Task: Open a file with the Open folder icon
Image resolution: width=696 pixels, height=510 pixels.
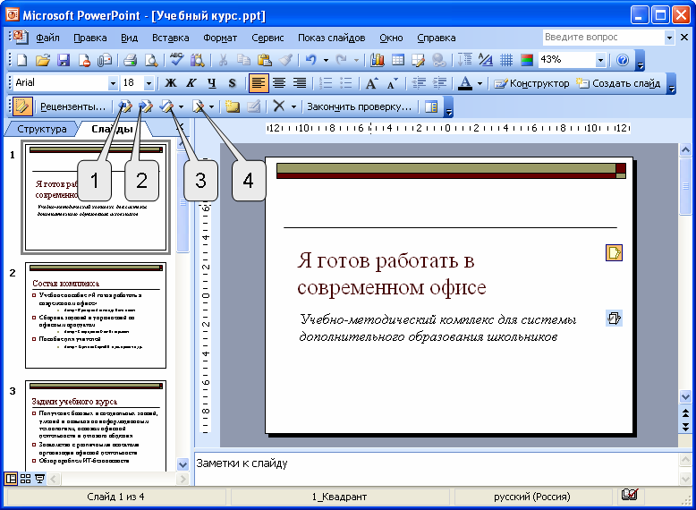Action: click(x=43, y=60)
